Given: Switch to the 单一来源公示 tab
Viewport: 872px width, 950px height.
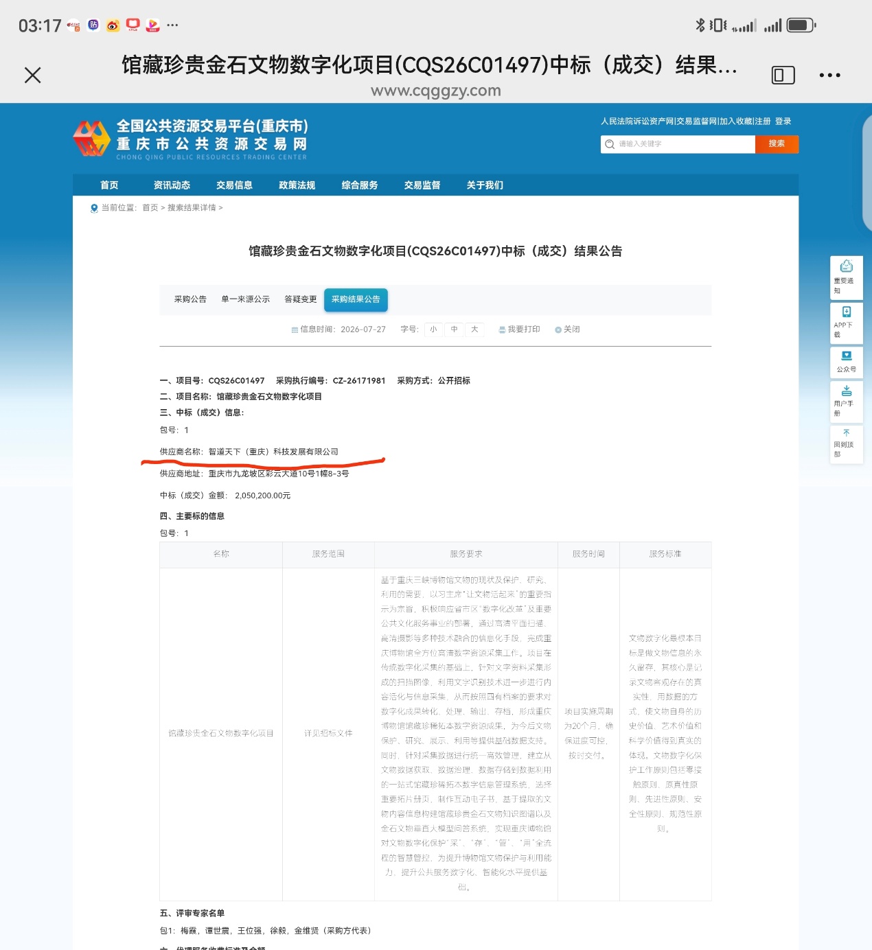Looking at the screenshot, I should click(x=245, y=299).
